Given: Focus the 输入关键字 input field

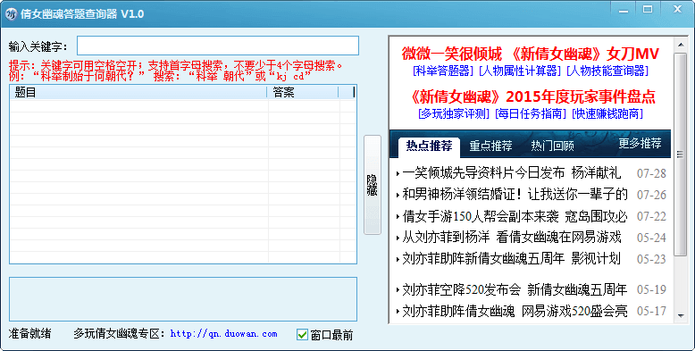Looking at the screenshot, I should pos(218,46).
